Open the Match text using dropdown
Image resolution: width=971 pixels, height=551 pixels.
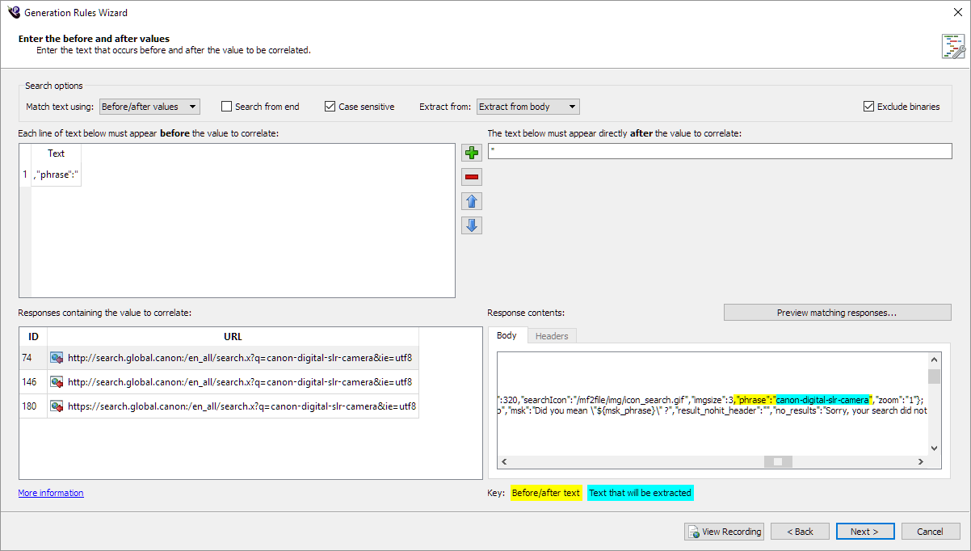pos(149,107)
